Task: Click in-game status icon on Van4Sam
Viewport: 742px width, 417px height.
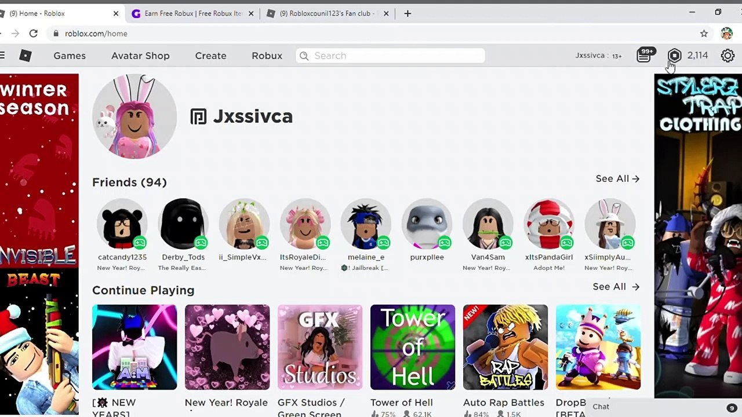Action: 505,243
